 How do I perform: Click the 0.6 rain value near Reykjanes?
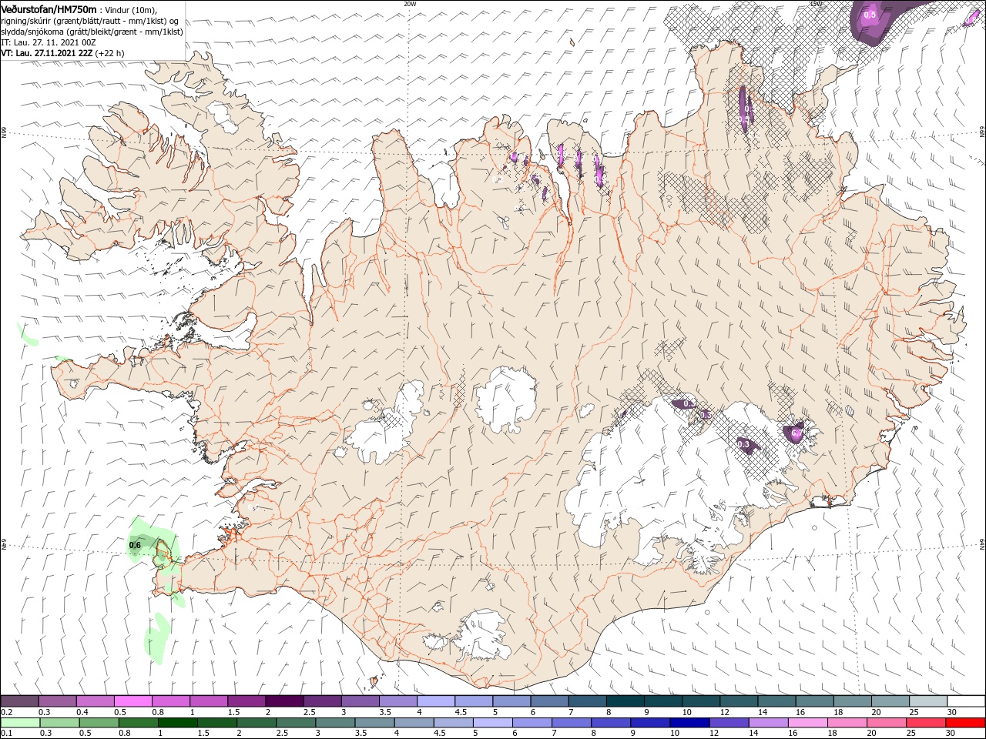pos(135,545)
